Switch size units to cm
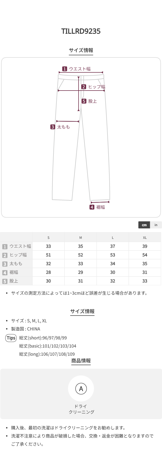 (144, 225)
